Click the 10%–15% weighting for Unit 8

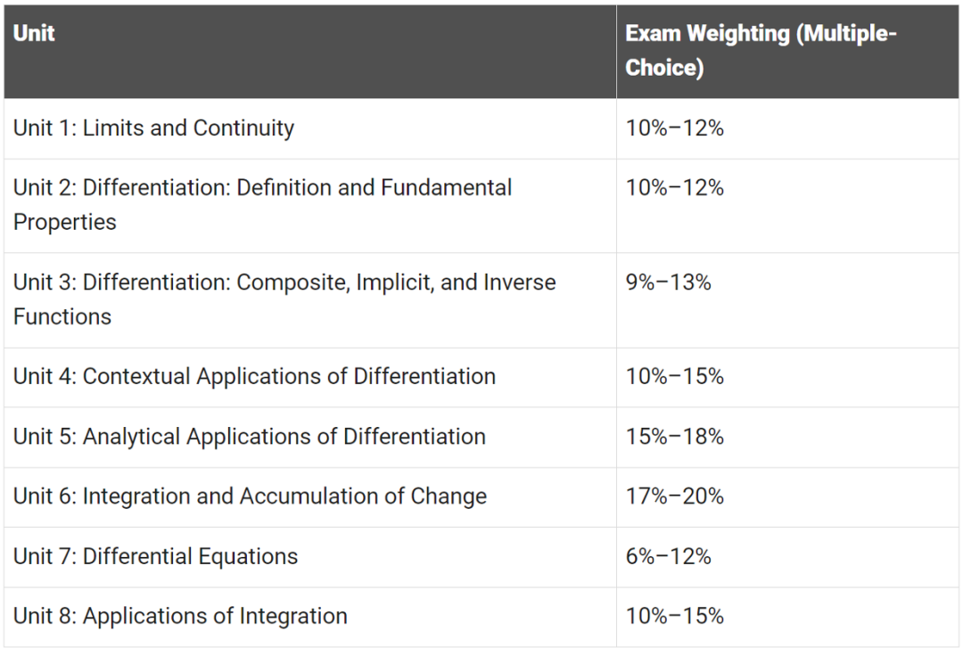pos(674,616)
